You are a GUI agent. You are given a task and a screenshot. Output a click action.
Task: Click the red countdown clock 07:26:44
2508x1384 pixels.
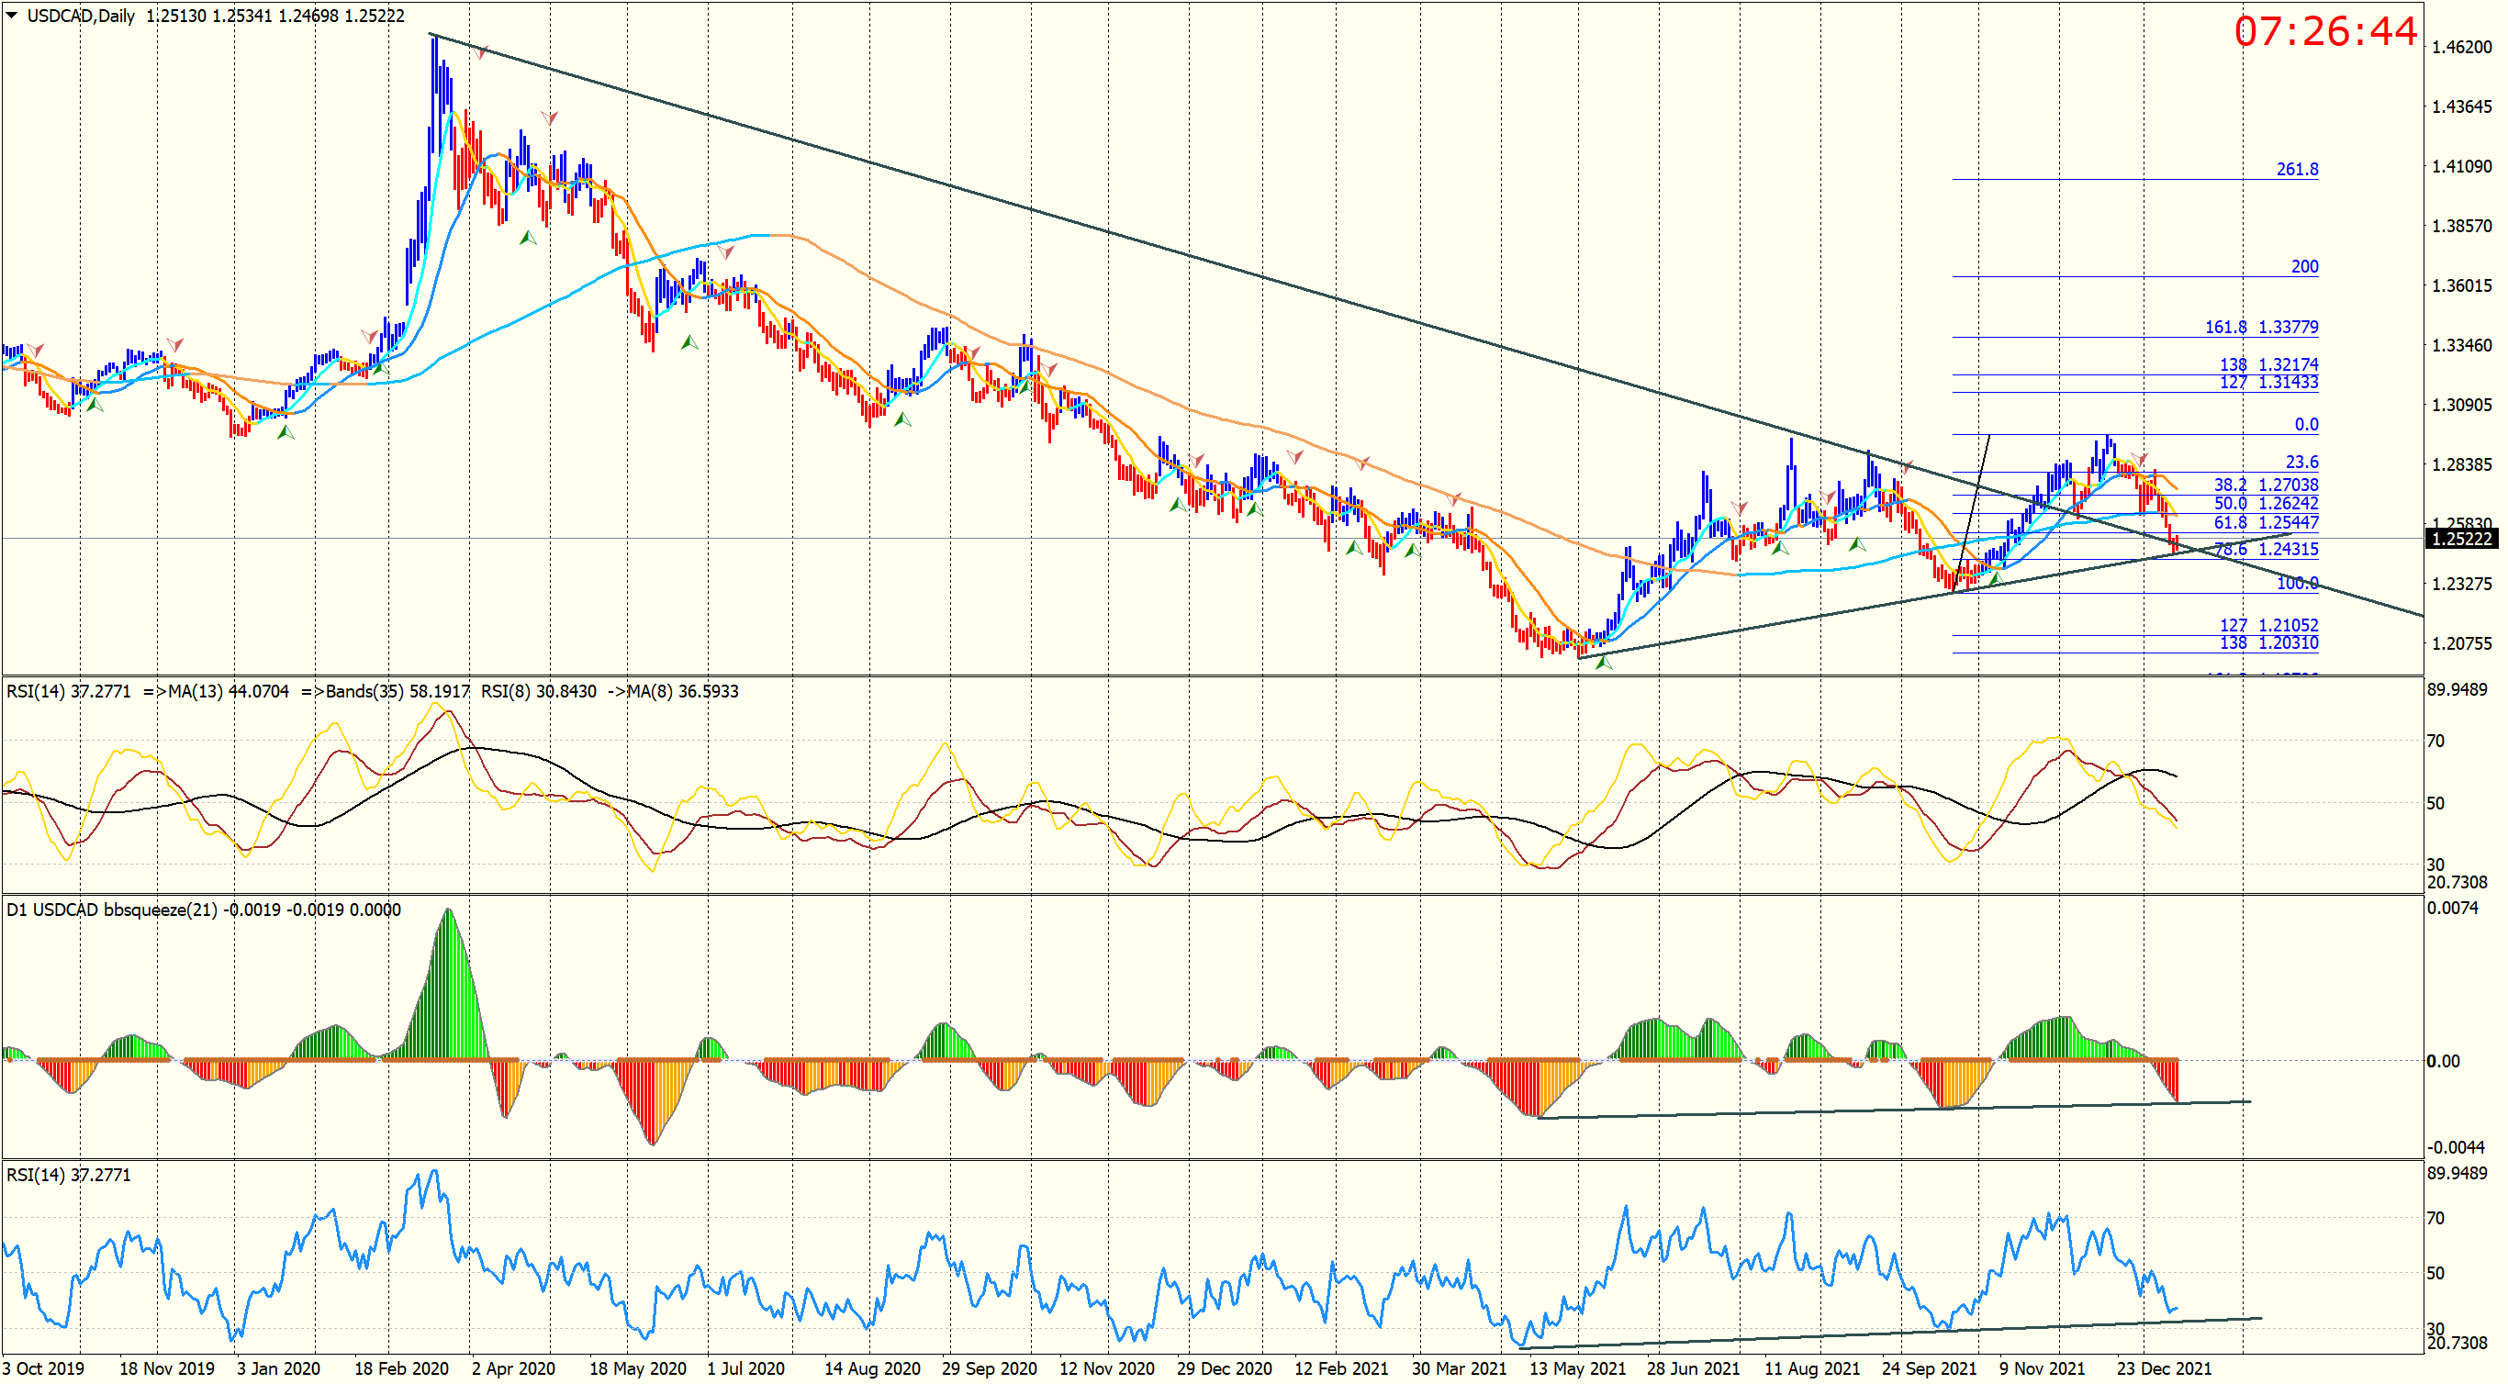[2324, 32]
